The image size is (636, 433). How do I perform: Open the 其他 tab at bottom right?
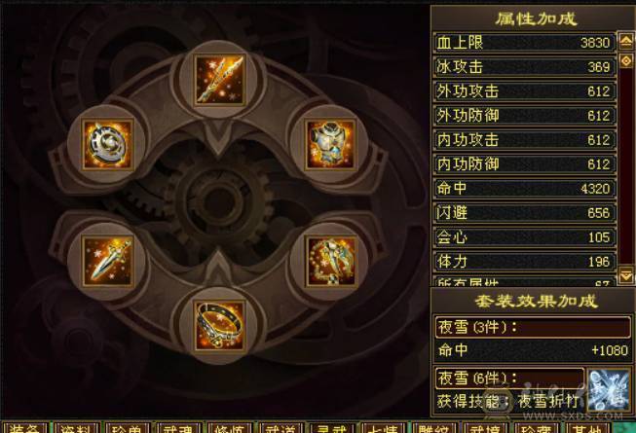pyautogui.click(x=587, y=428)
